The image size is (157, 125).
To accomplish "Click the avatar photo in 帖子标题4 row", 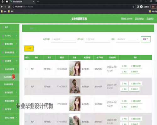I will (x=75, y=86).
